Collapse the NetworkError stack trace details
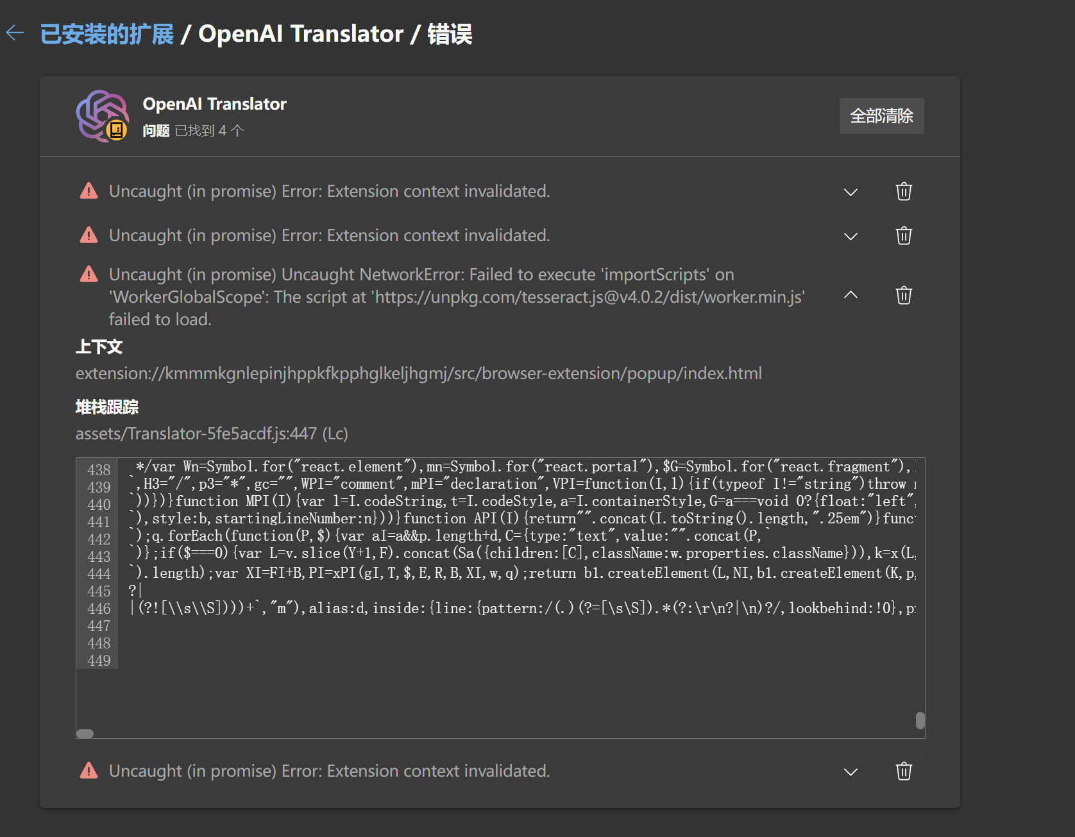The image size is (1075, 837). (x=851, y=295)
